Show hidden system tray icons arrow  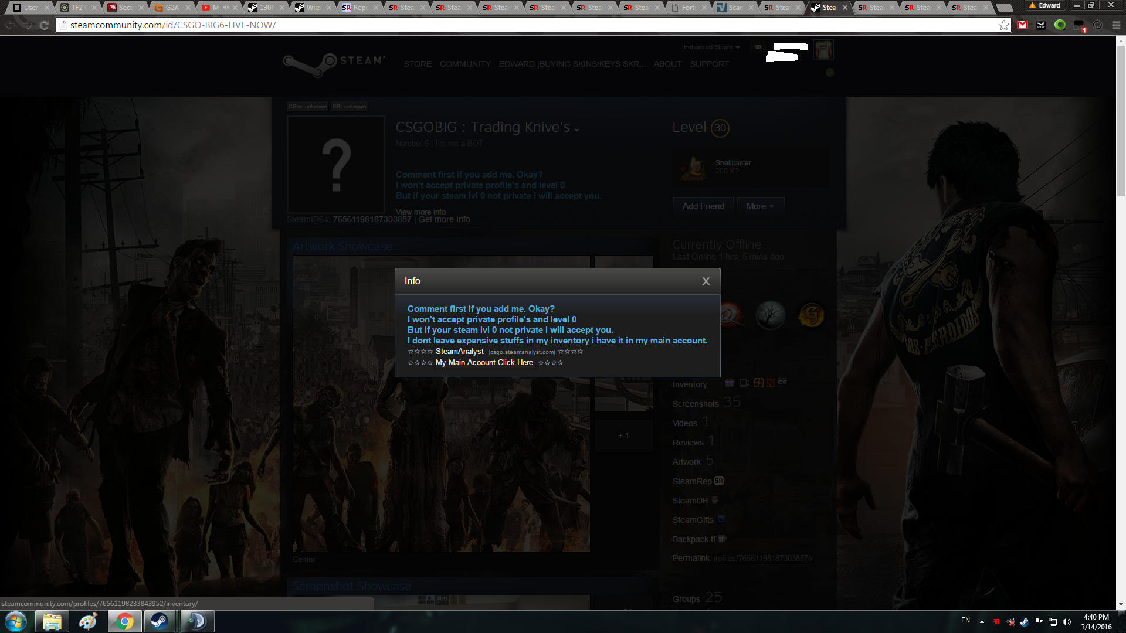pos(982,622)
